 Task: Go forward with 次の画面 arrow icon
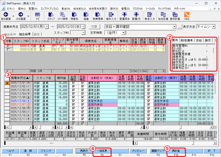[21, 14]
